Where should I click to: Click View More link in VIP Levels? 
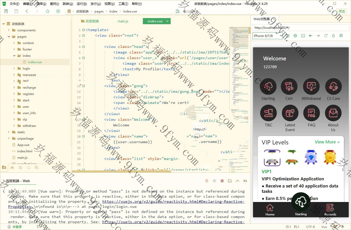click(327, 142)
